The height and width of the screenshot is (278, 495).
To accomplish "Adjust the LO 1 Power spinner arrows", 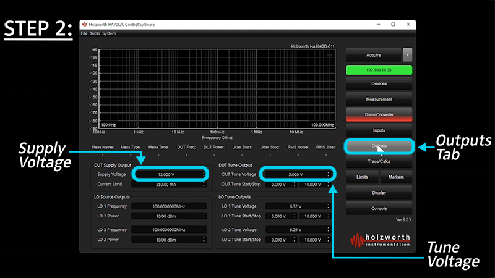I will [x=204, y=216].
